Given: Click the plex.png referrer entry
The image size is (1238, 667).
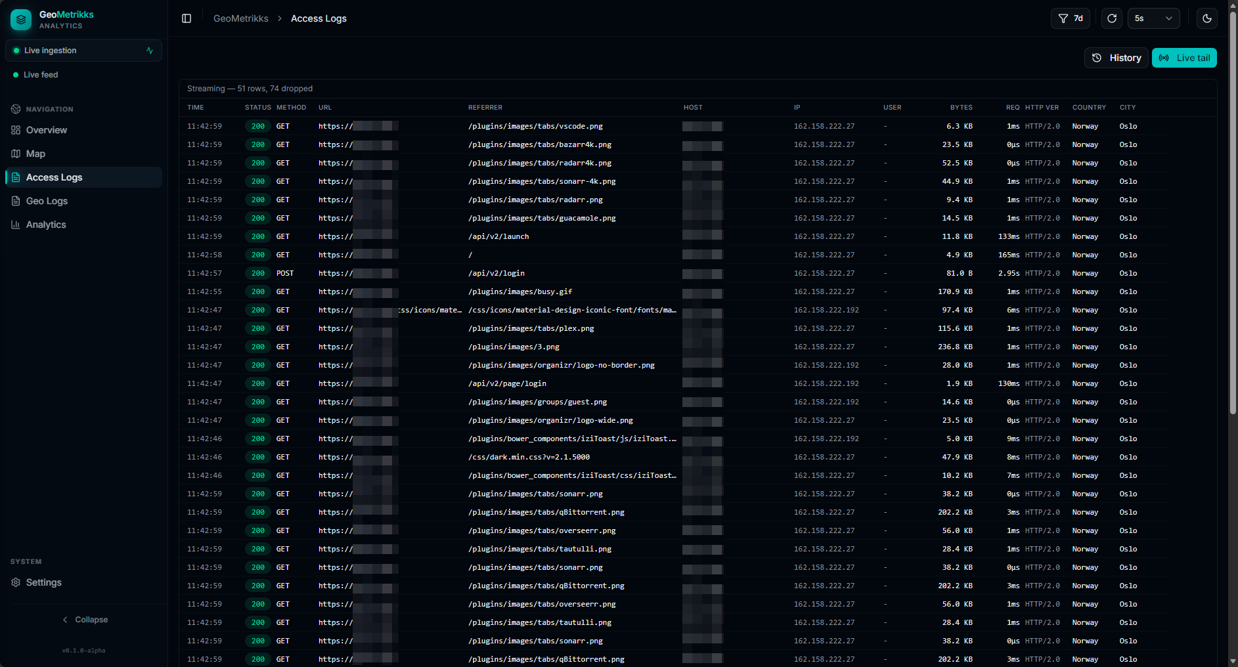Looking at the screenshot, I should [531, 328].
